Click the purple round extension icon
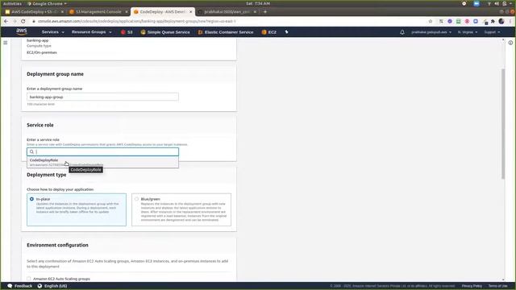This screenshot has height=290, width=516. [x=450, y=21]
